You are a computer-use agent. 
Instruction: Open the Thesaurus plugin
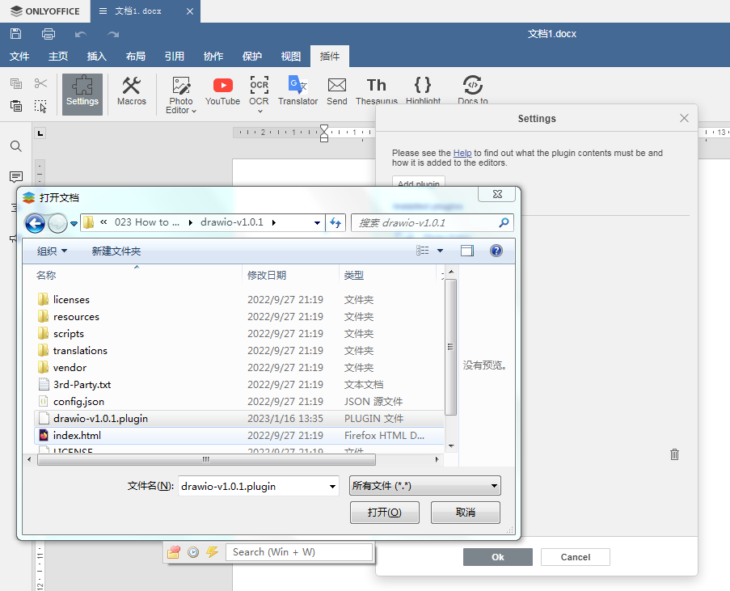[376, 91]
